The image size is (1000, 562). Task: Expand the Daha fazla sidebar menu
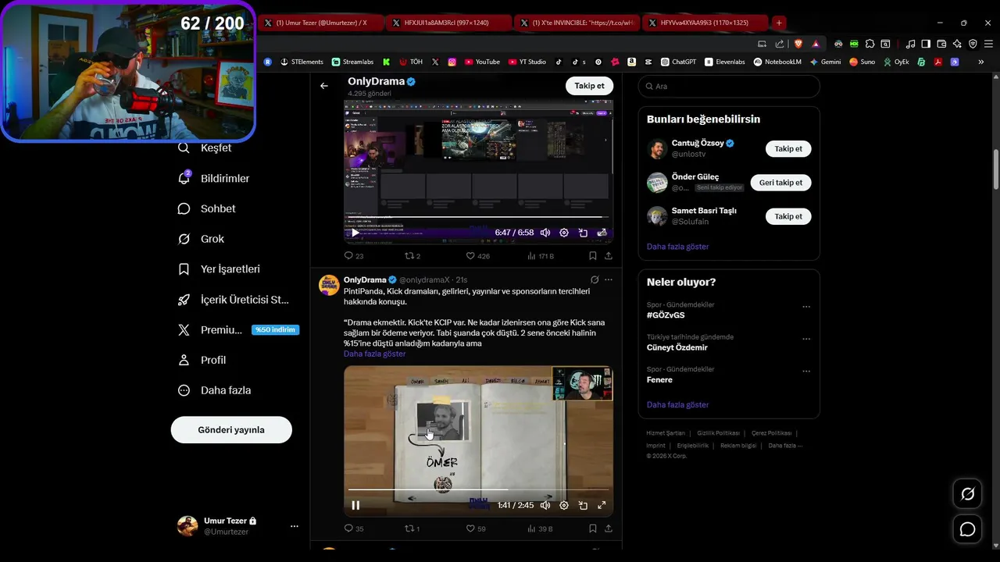click(215, 390)
